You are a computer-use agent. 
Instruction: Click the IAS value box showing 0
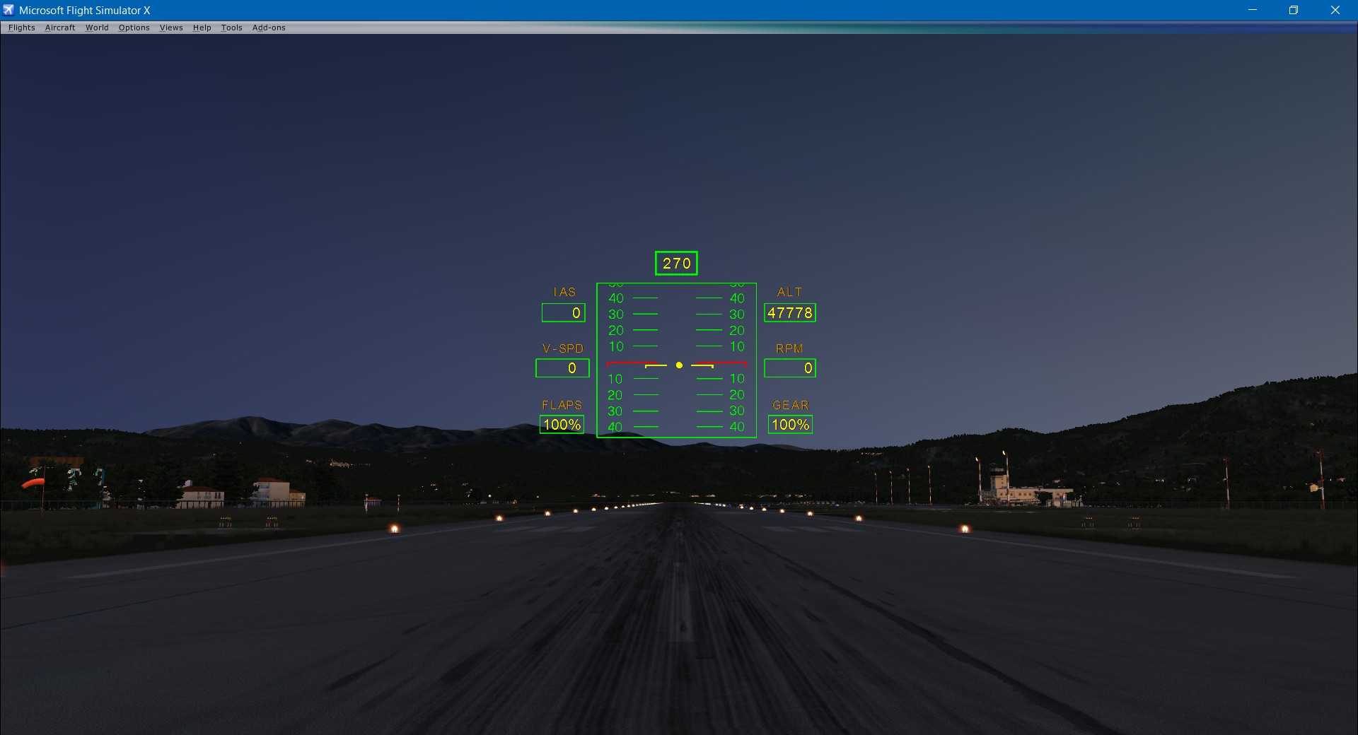(x=563, y=312)
